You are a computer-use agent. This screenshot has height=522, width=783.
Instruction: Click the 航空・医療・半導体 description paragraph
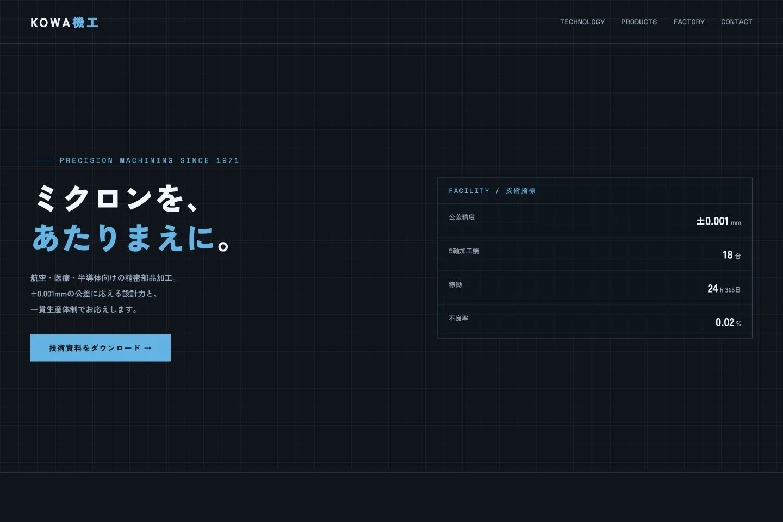[104, 294]
